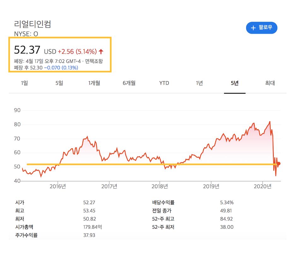Click the NYSE: O ticker text
The image size is (289, 253).
(x=26, y=34)
